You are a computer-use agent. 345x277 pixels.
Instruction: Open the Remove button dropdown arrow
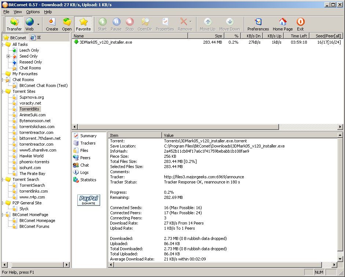(x=191, y=21)
